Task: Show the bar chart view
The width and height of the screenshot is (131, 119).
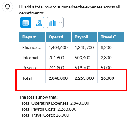Action: click(52, 23)
